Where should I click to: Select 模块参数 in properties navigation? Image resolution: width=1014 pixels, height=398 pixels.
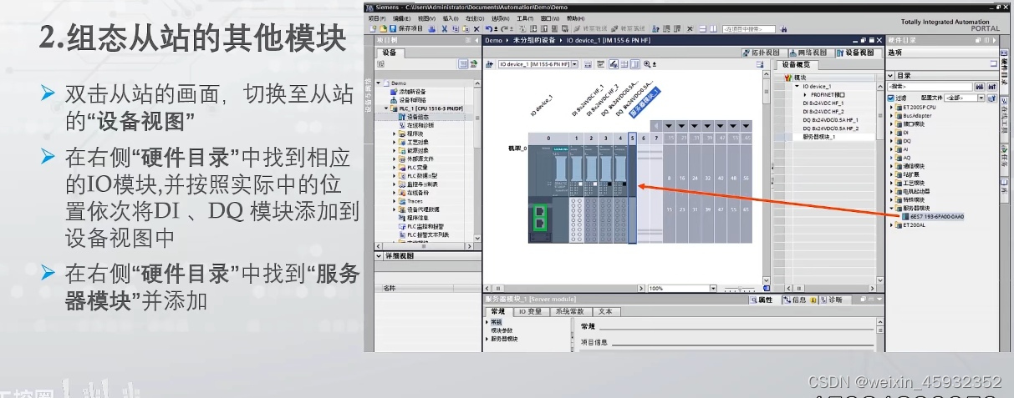[502, 330]
